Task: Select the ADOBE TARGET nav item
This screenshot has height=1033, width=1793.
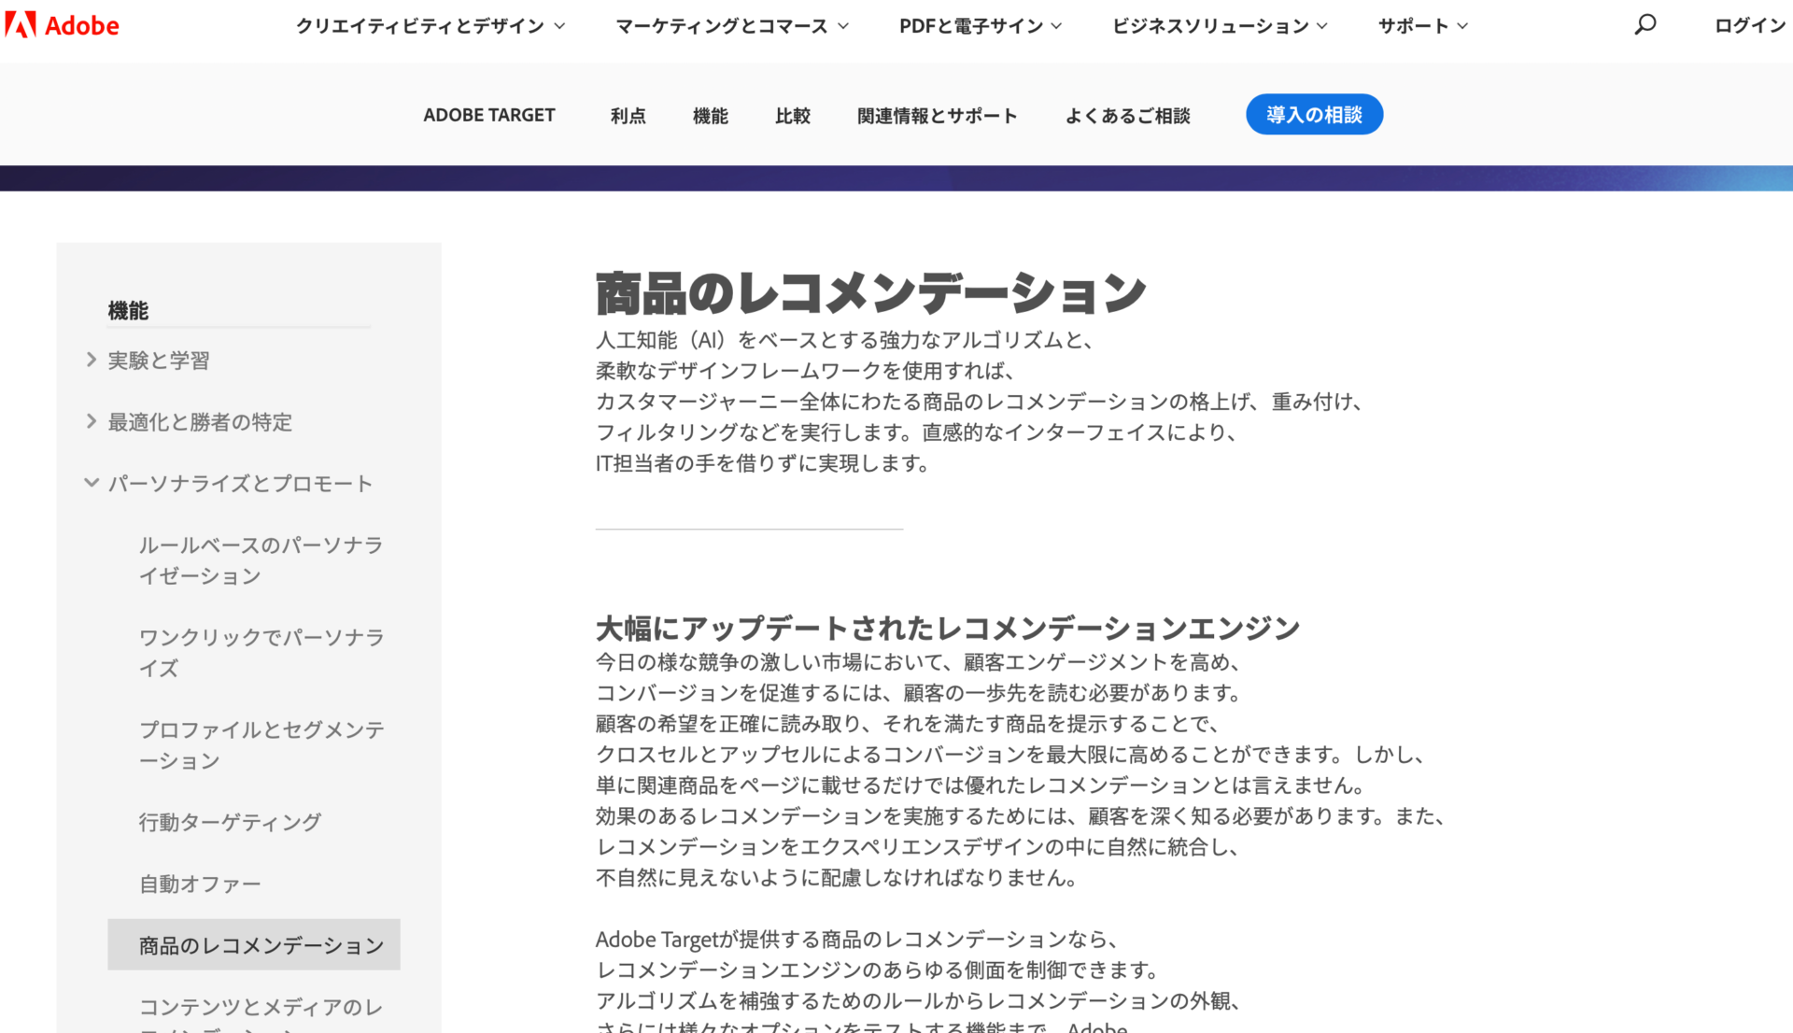Action: 488,115
